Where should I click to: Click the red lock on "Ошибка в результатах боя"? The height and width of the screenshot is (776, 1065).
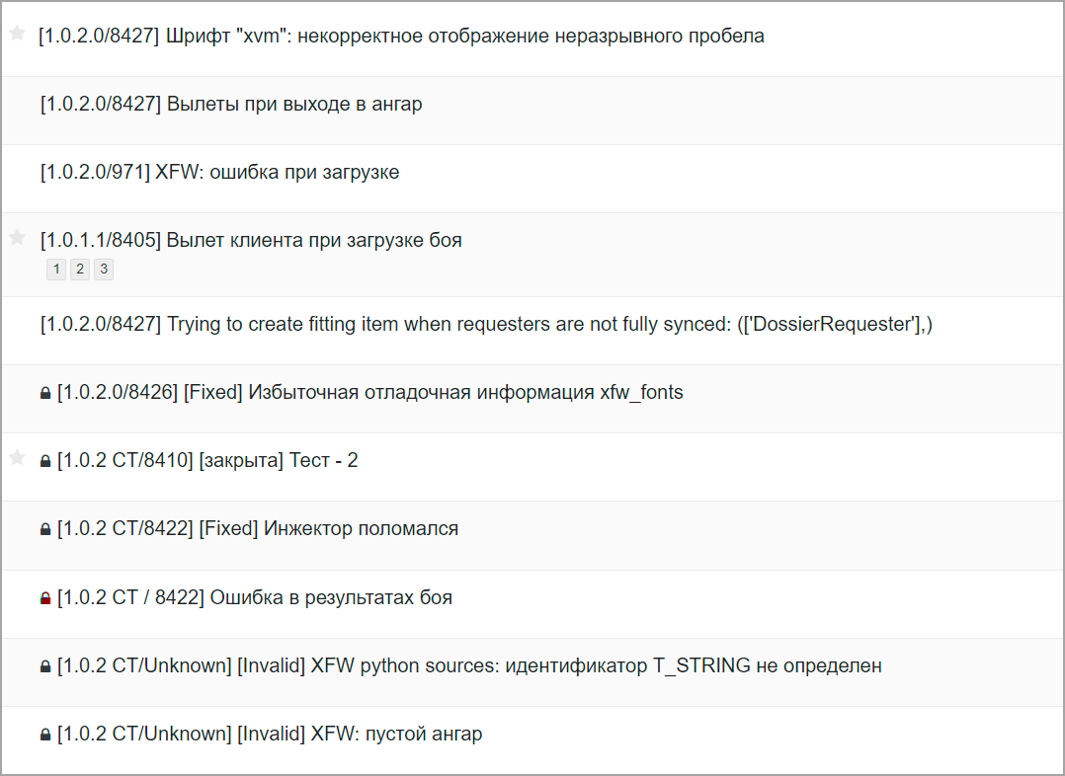(43, 596)
